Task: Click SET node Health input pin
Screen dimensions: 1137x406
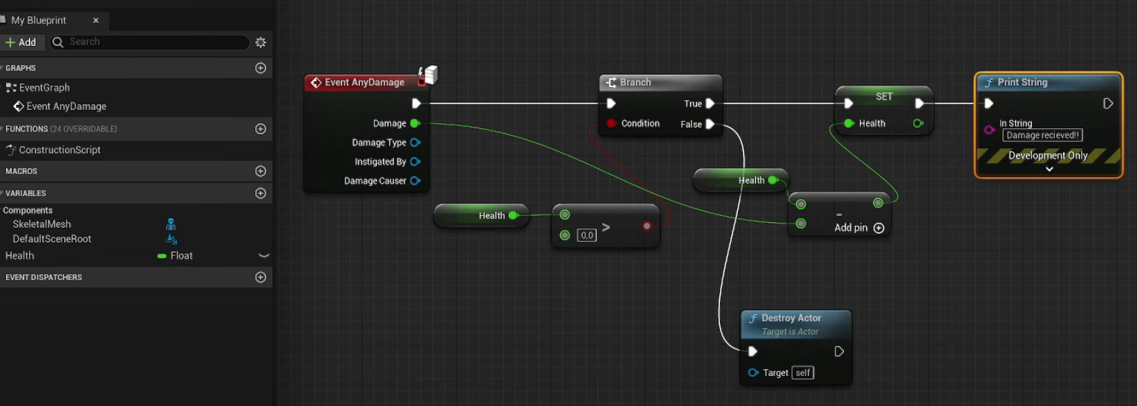Action: pyautogui.click(x=849, y=123)
